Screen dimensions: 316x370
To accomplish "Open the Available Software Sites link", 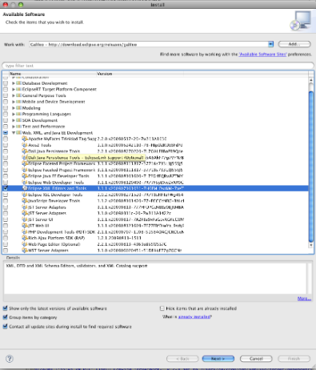I will tap(262, 54).
